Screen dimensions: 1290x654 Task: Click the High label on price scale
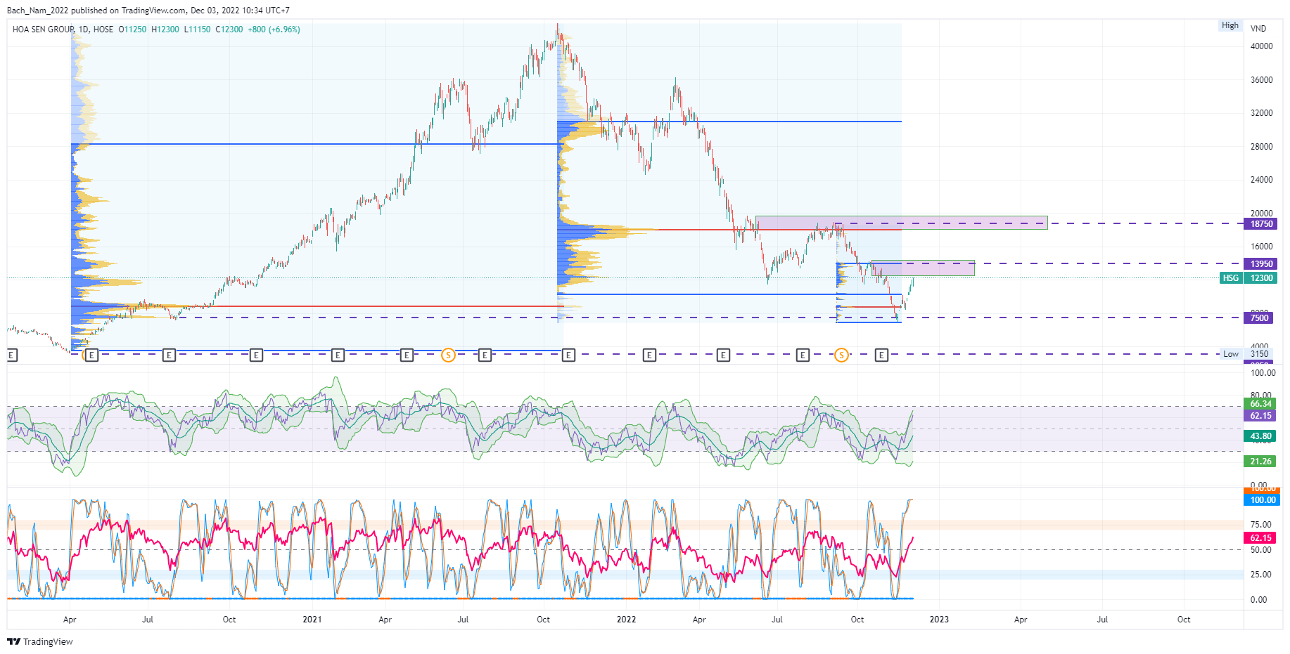tap(1230, 25)
